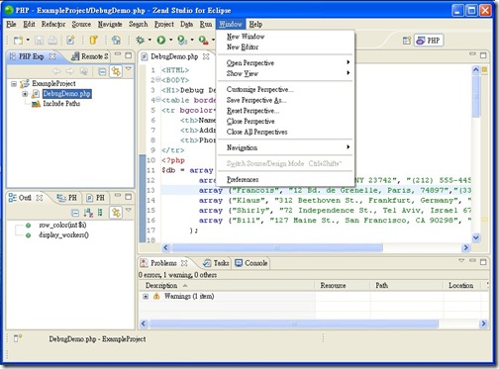Viewport: 499px width, 369px height.
Task: Switch to the PHP Explorer tab
Action: [x=32, y=56]
